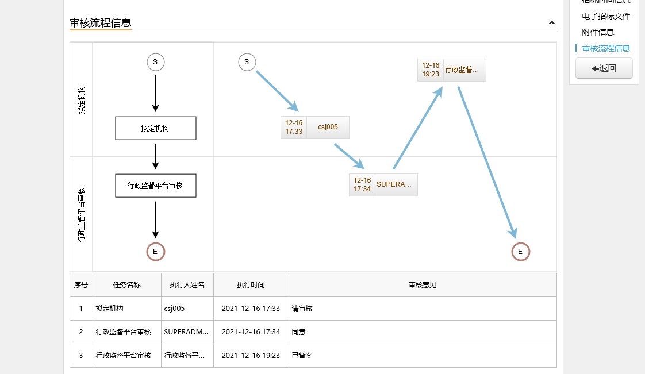
Task: Click the 已备案 comment in row 3
Action: point(302,355)
